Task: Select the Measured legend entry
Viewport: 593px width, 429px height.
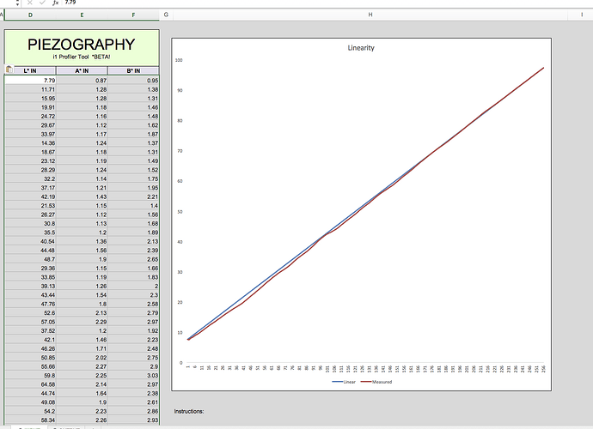Action: [x=376, y=382]
